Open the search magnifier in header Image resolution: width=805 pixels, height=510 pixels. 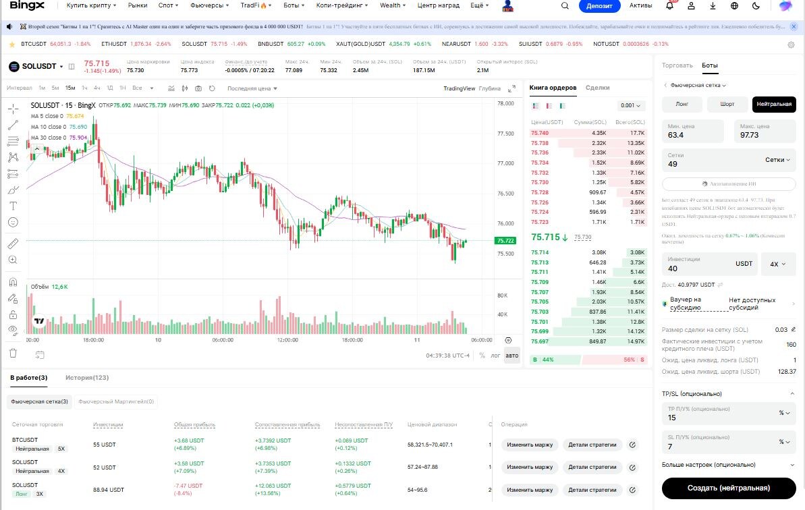click(x=565, y=5)
